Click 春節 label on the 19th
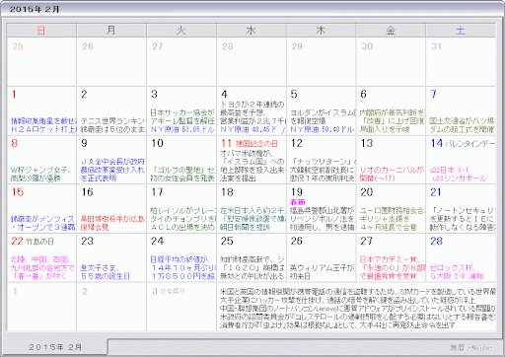This screenshot has height=357, width=505. 298,202
